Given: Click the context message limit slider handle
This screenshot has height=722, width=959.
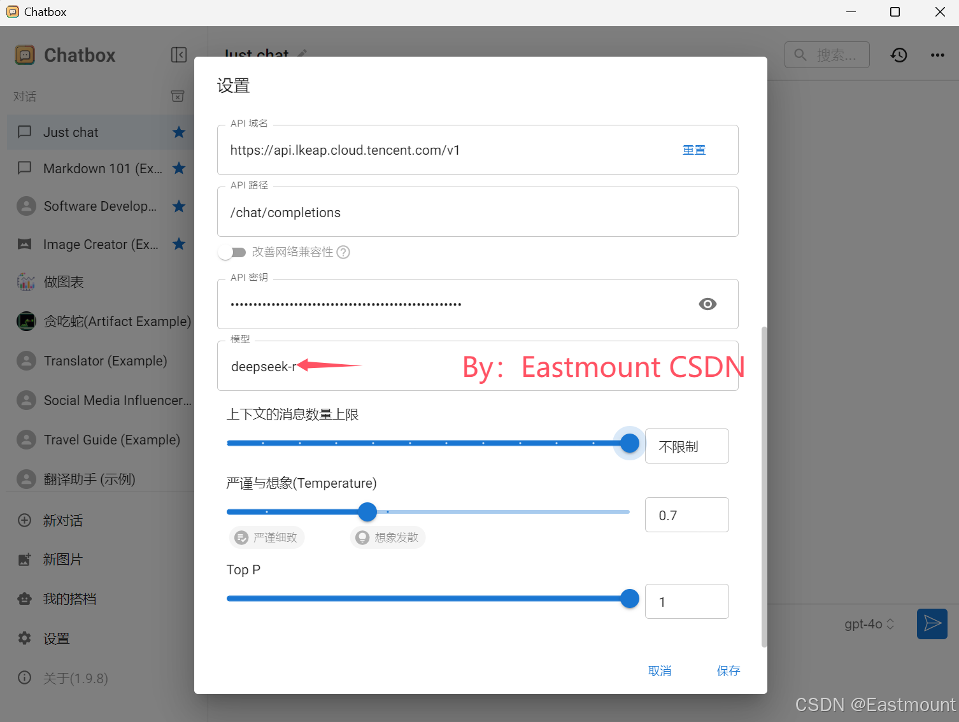Looking at the screenshot, I should [x=629, y=443].
